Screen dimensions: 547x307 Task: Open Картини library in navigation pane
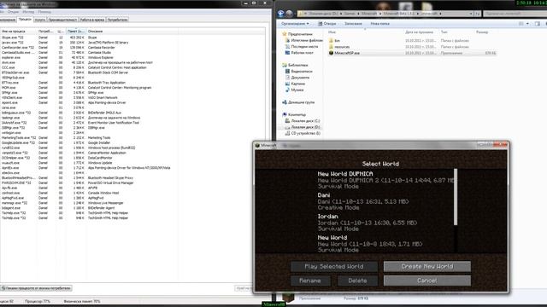295,84
